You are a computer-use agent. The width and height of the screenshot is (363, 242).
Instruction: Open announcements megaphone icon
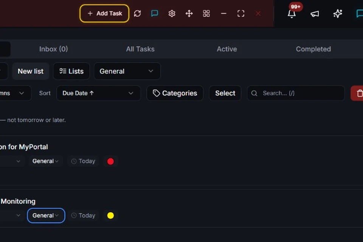coord(315,14)
